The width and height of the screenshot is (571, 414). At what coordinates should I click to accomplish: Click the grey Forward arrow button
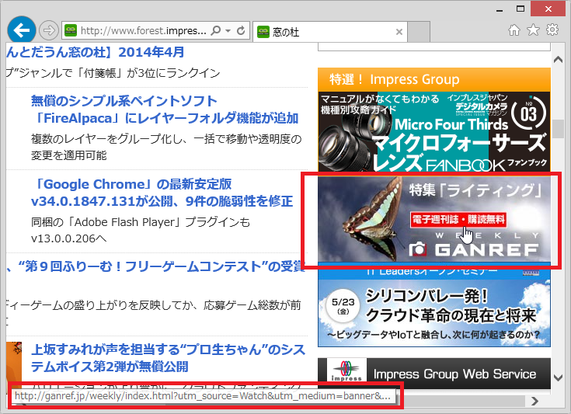(49, 30)
